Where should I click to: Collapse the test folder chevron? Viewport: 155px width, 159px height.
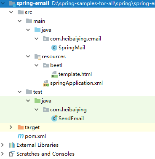(x=20, y=92)
